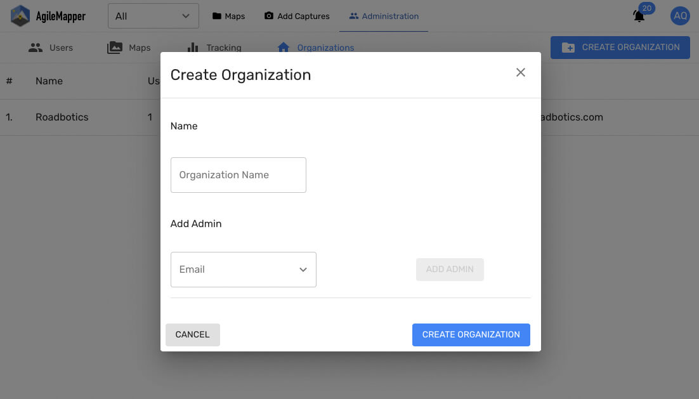This screenshot has height=399, width=699.
Task: Click the AgileMapper logo icon
Action: (20, 16)
